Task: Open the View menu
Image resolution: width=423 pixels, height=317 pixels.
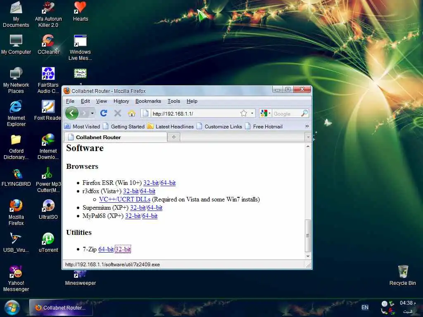Action: tap(102, 101)
